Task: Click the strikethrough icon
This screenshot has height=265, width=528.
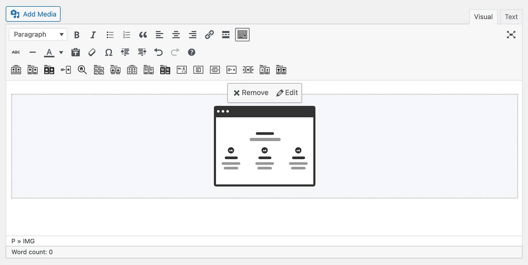Action: point(16,52)
